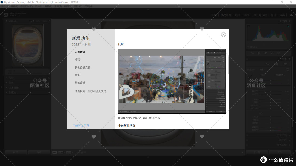This screenshot has height=166, width=296.
Task: Toggle highlight clipping indicator in histogram
Action: [x=288, y=26]
